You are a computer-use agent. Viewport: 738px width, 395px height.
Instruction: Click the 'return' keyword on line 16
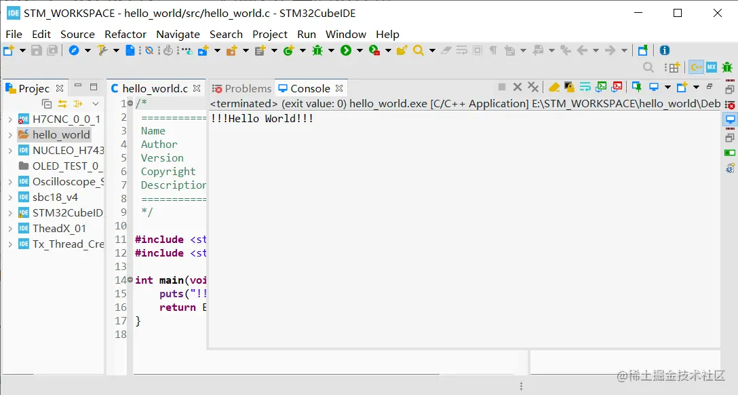tap(178, 307)
